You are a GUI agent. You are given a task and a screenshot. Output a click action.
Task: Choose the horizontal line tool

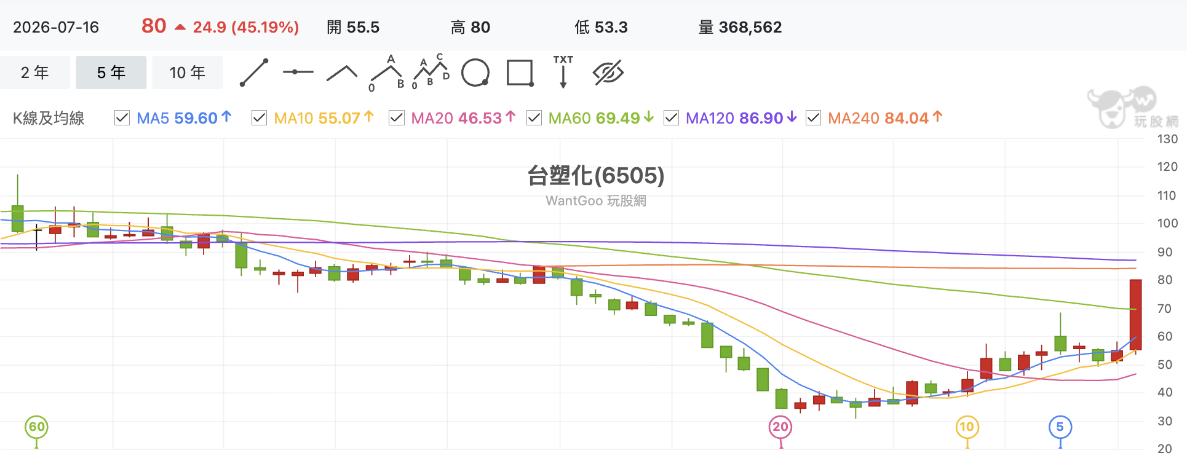pyautogui.click(x=298, y=72)
